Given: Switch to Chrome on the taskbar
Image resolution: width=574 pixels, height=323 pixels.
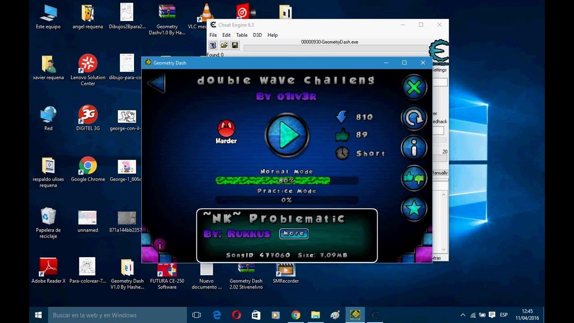Looking at the screenshot, I should 296,315.
